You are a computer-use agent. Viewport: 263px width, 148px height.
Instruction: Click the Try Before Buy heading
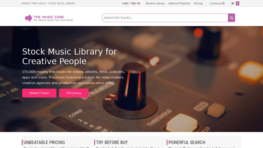(x=112, y=142)
